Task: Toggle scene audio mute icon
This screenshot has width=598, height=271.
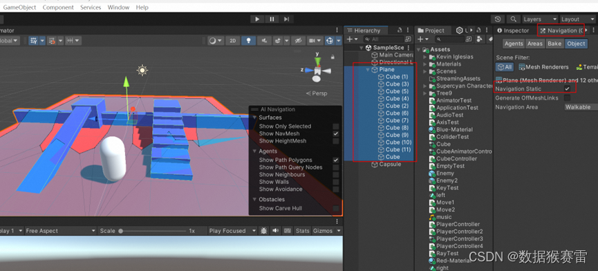Action: pyautogui.click(x=264, y=40)
